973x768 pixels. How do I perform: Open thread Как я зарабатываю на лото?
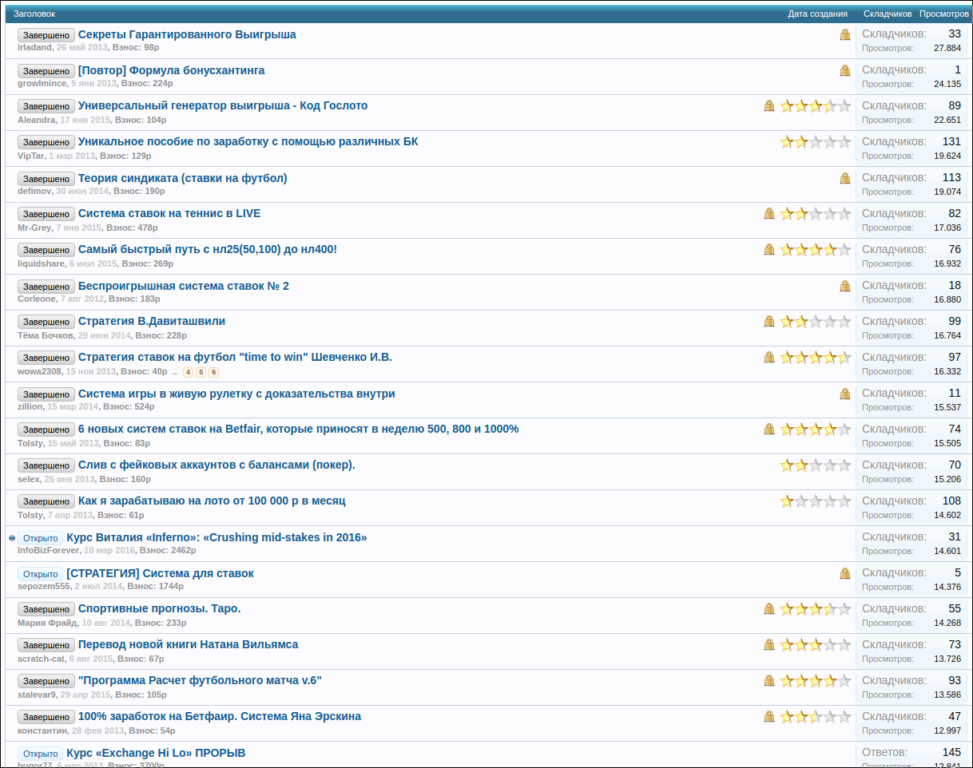pyautogui.click(x=212, y=501)
